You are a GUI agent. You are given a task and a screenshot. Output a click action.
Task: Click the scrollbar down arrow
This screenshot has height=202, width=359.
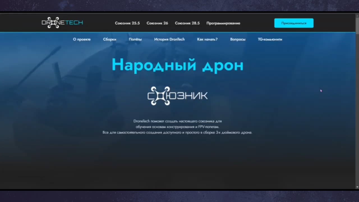357,187
